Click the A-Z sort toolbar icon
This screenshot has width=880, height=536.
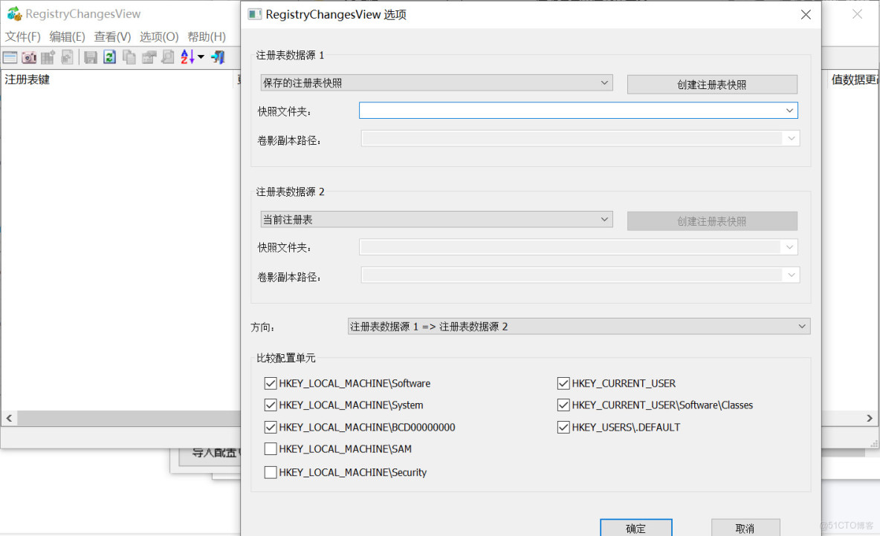pos(188,57)
